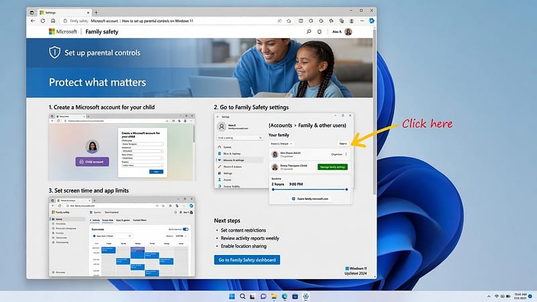
Task: Open Wi-Fi network tray icon
Action: click(497, 296)
